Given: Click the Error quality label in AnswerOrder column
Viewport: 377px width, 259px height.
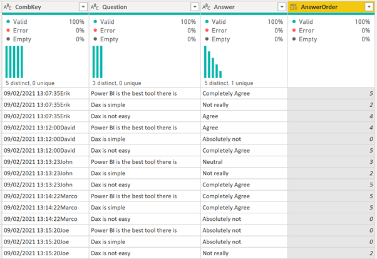Looking at the screenshot, I should pos(306,31).
